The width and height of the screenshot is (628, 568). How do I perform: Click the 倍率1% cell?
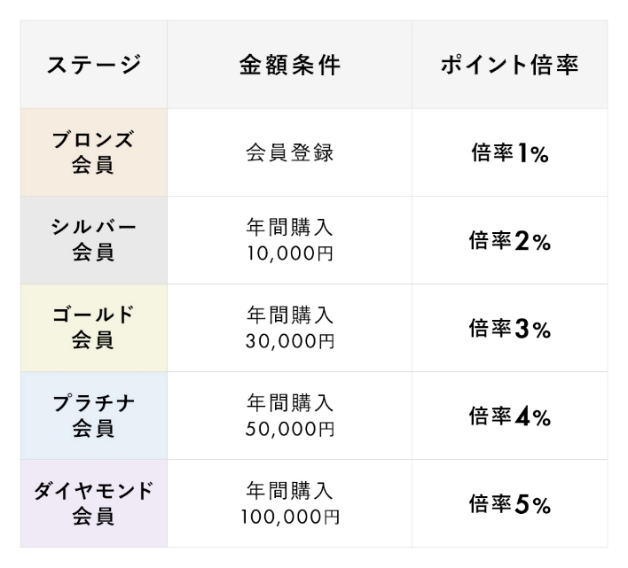(x=510, y=152)
